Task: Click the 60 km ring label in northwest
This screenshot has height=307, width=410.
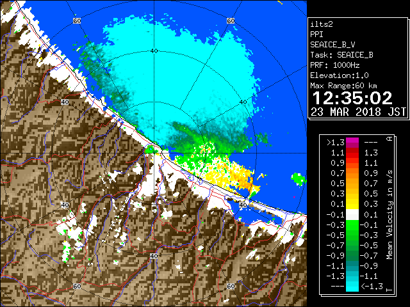Action: [77, 21]
